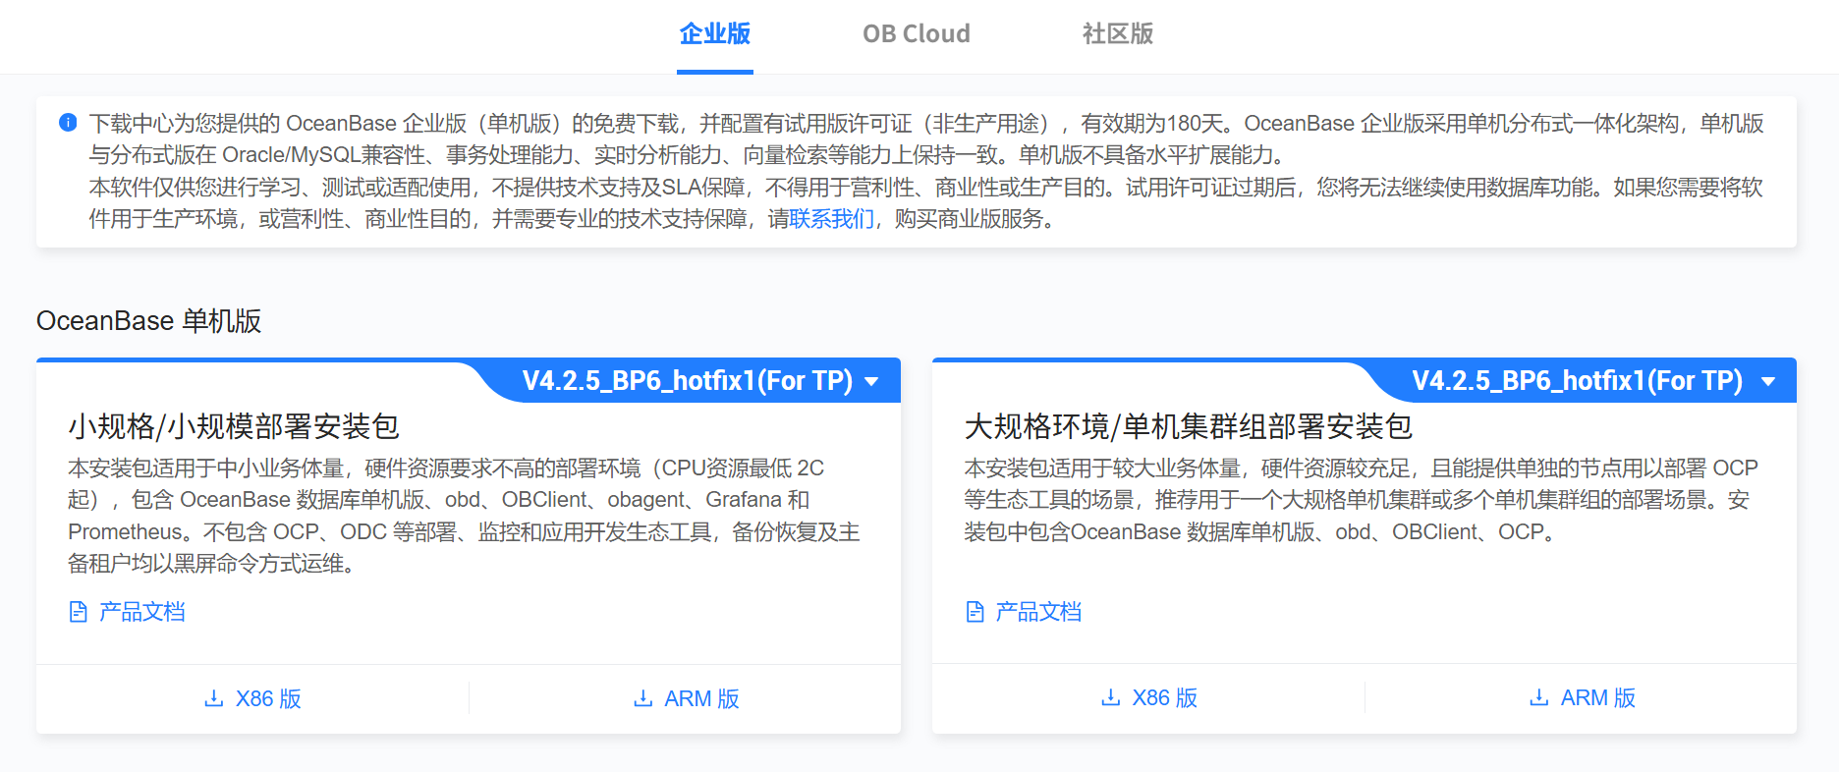Click the download icon beside ARM in the 大规格环境 card
Image resolution: width=1839 pixels, height=772 pixels.
pos(1538,697)
